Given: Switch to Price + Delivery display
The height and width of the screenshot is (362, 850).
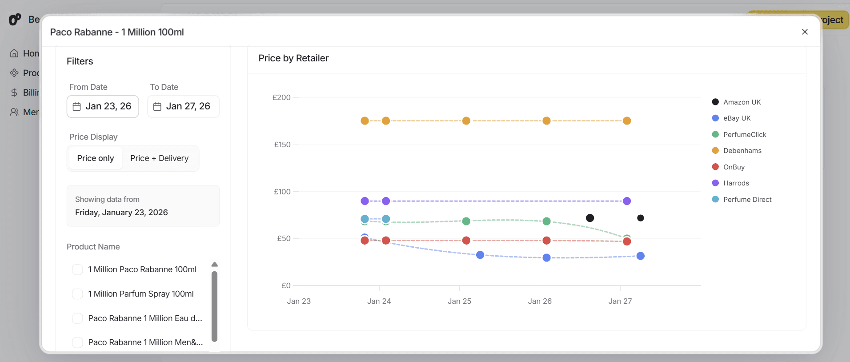Looking at the screenshot, I should tap(160, 158).
